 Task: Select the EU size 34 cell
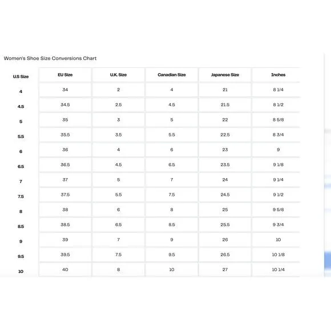(65, 90)
